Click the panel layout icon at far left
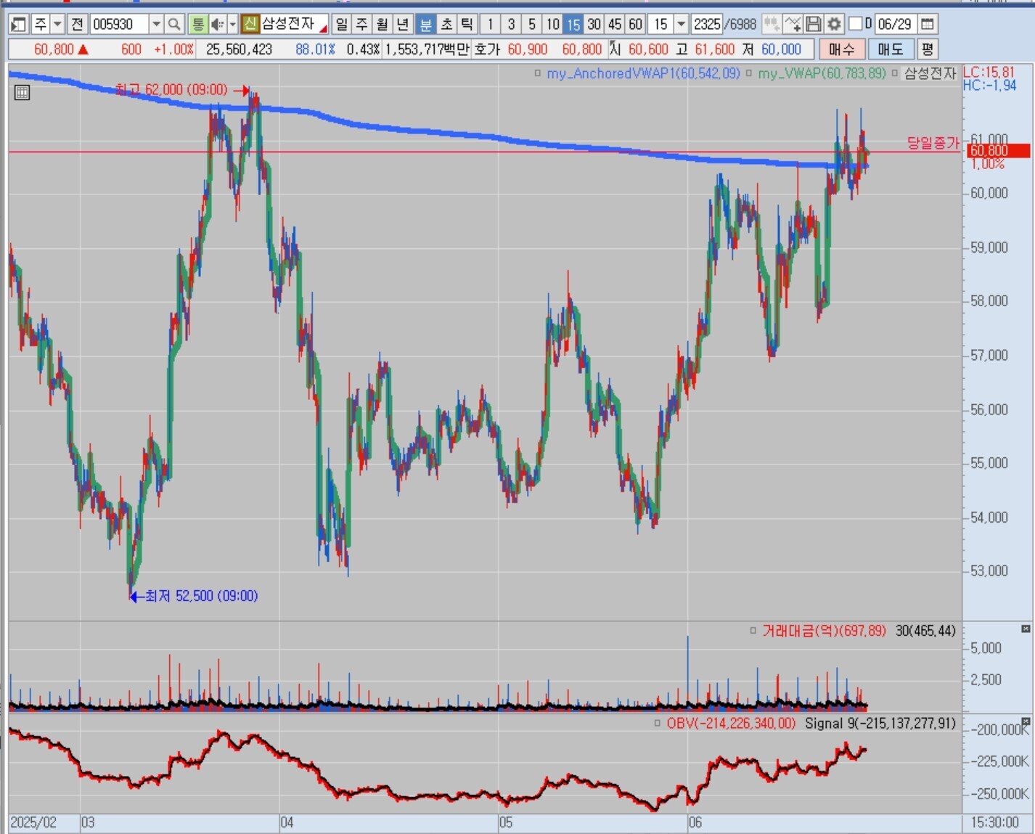1035x834 pixels. tap(19, 25)
